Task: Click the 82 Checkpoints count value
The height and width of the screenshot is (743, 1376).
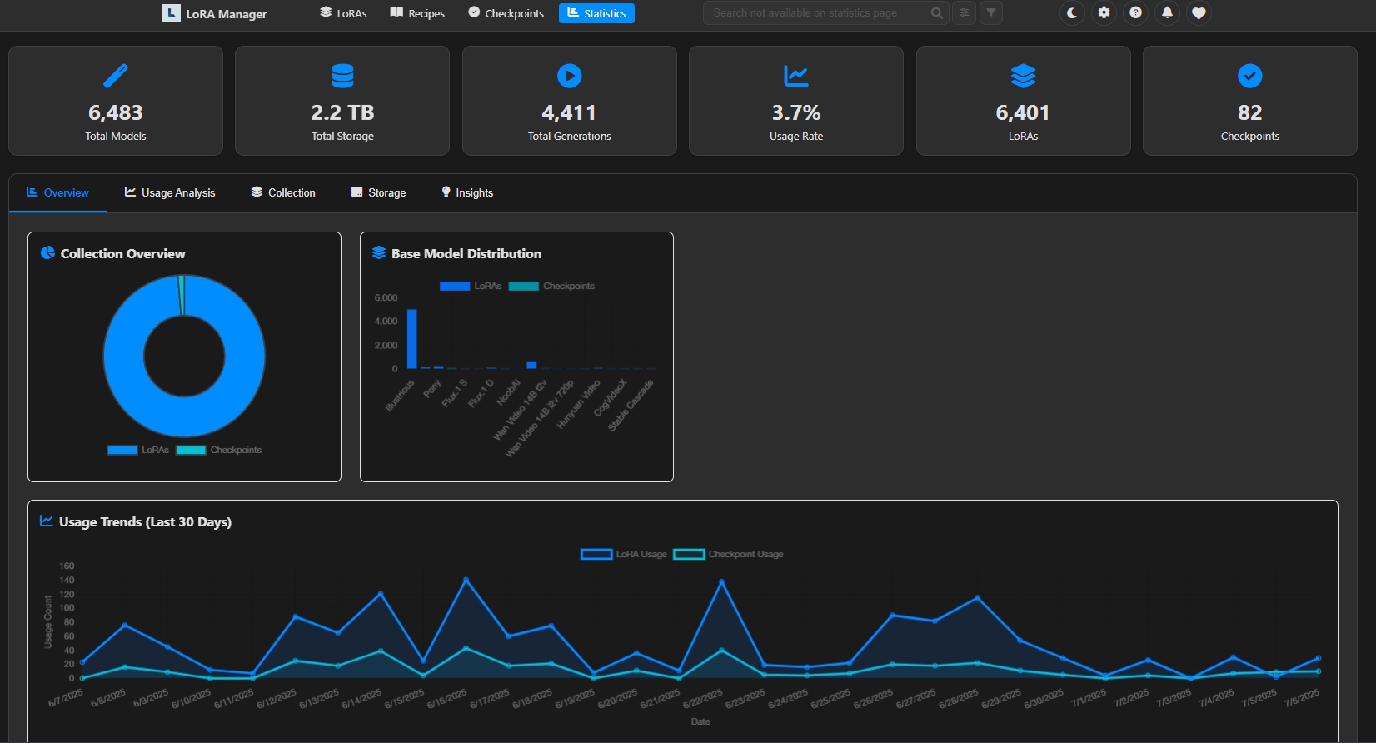Action: 1250,112
